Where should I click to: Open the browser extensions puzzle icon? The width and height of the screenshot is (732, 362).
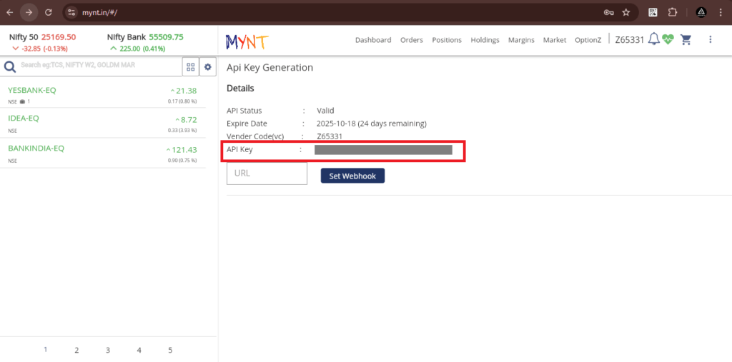coord(672,12)
